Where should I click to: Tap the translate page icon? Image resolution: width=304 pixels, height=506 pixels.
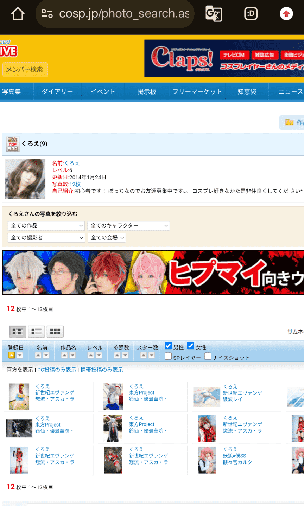(214, 14)
